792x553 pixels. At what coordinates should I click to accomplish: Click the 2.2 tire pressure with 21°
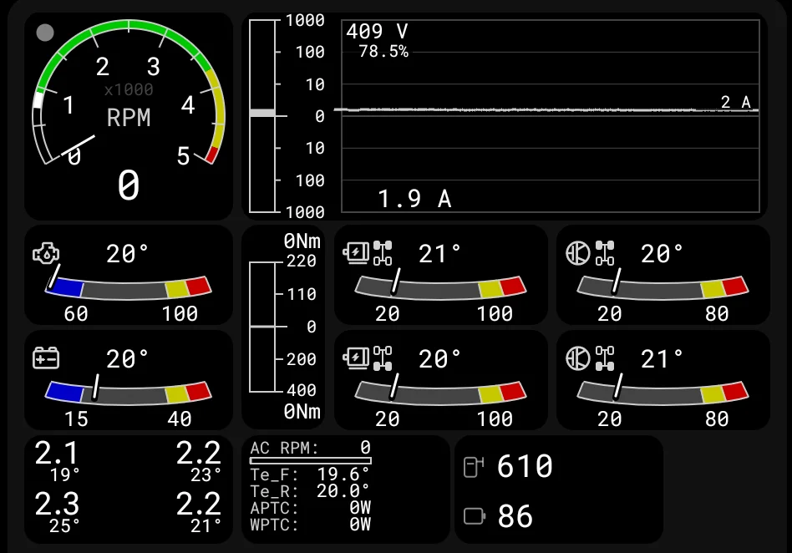[x=199, y=512]
